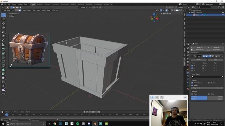225x126 pixels.
Task: Select the Spin tool
Action: pos(3,74)
